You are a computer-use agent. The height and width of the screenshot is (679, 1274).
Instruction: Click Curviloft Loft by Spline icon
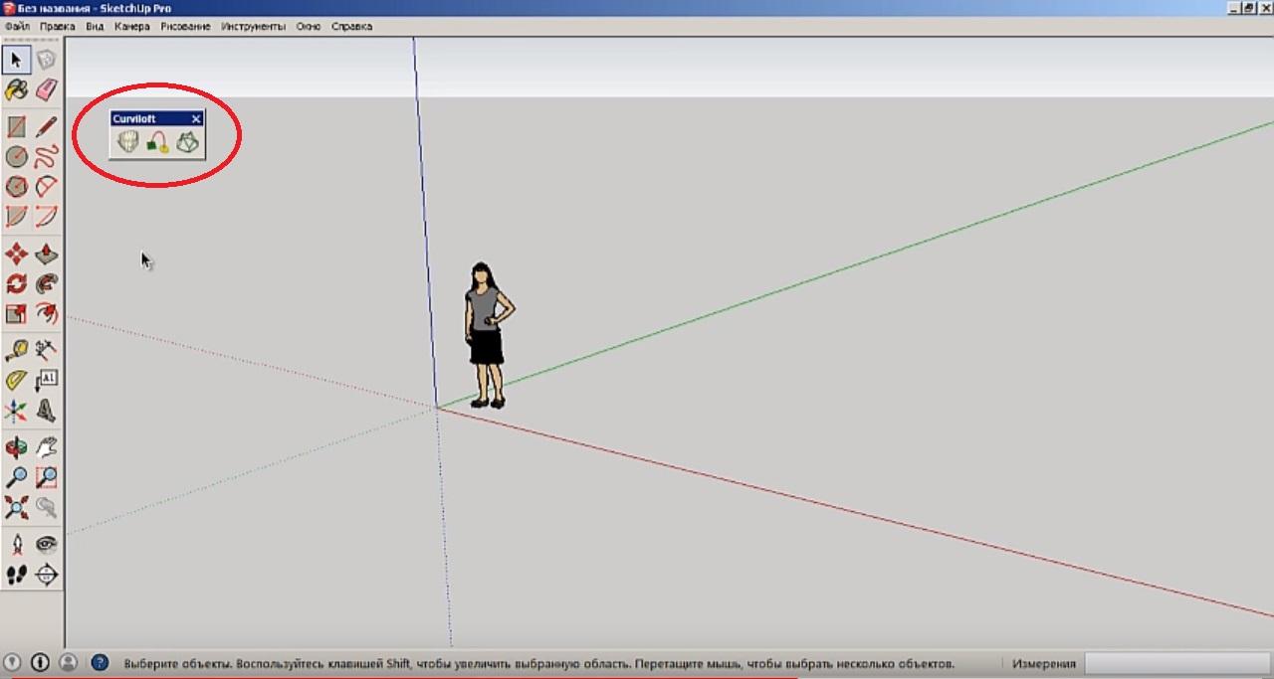coord(127,143)
